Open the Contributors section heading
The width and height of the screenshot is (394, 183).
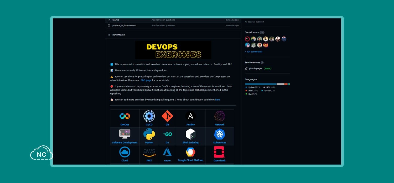coord(252,32)
